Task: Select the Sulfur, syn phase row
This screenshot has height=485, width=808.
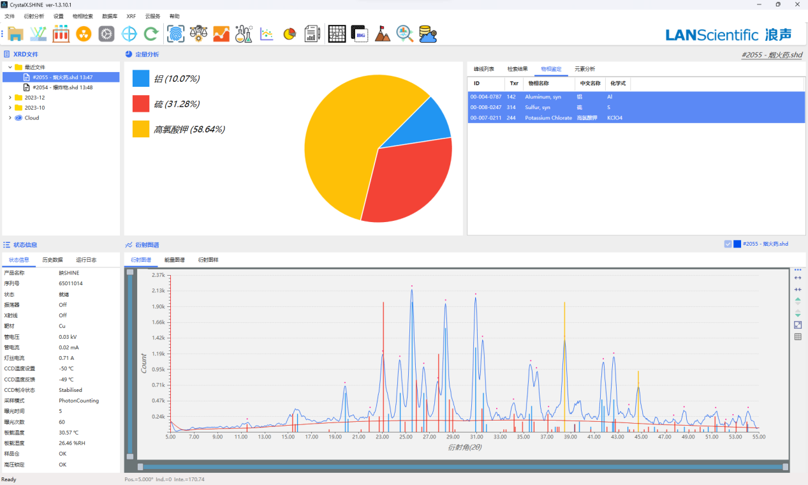Action: 636,107
